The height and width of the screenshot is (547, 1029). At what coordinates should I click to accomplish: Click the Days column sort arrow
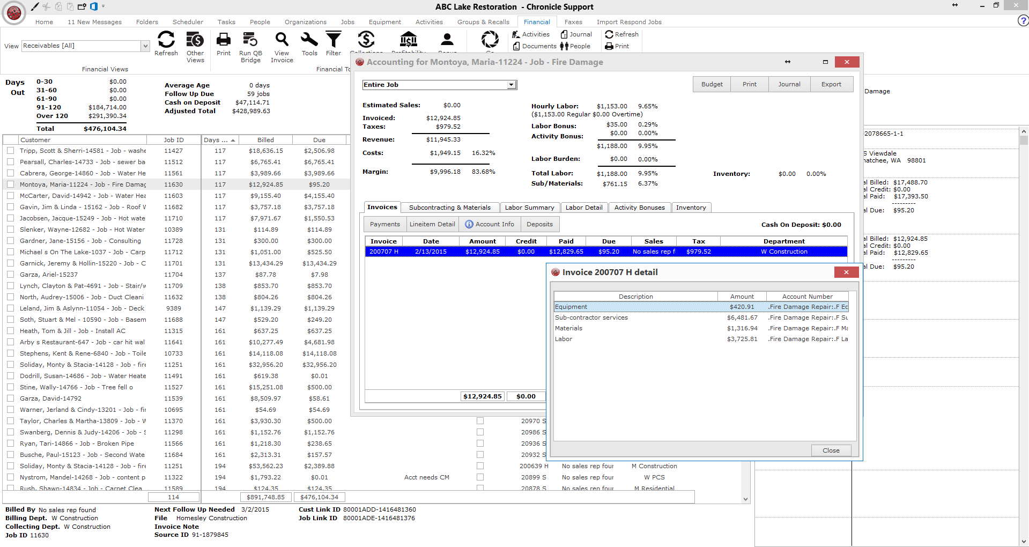233,140
